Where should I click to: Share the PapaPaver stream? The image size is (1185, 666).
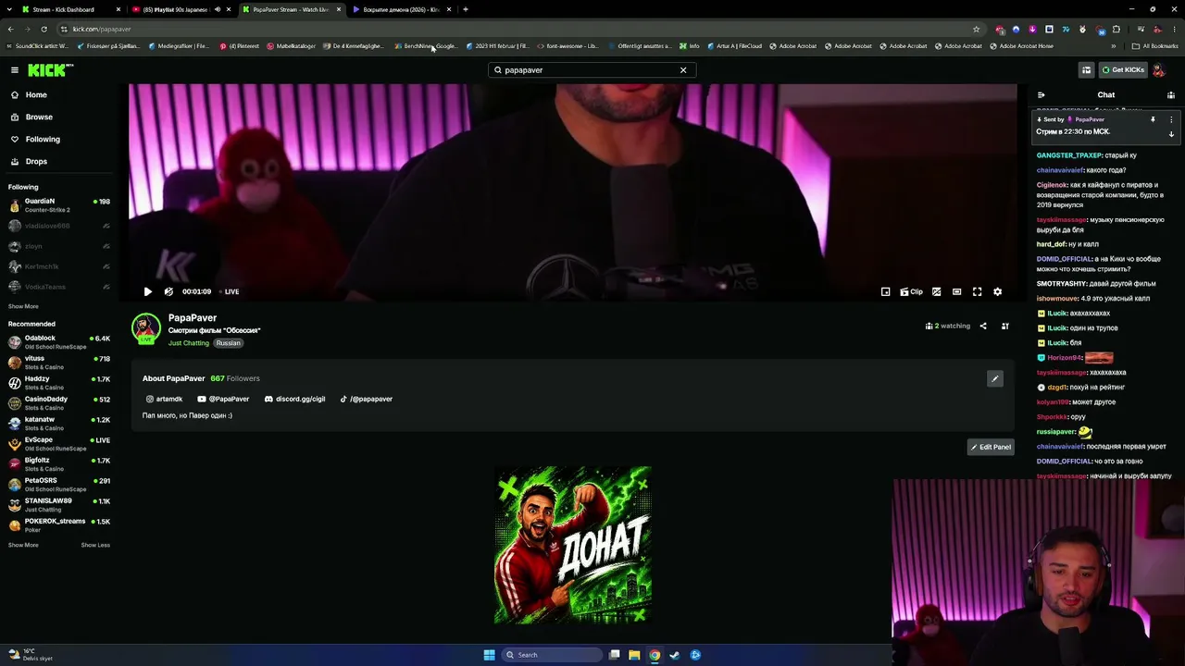pos(983,326)
